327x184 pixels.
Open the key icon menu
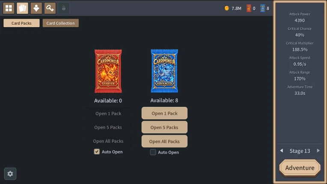coord(50,8)
